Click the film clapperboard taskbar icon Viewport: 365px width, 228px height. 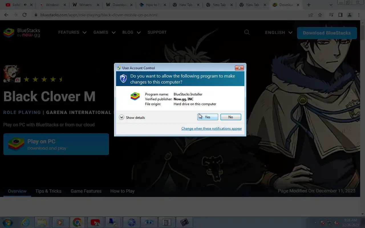(x=184, y=222)
